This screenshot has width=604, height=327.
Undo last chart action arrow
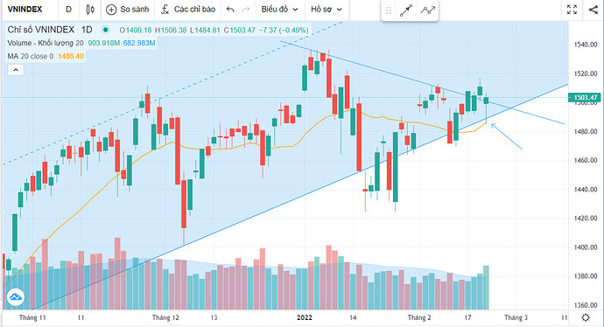[x=230, y=10]
